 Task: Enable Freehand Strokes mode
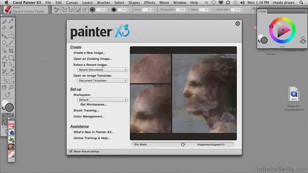64,9
